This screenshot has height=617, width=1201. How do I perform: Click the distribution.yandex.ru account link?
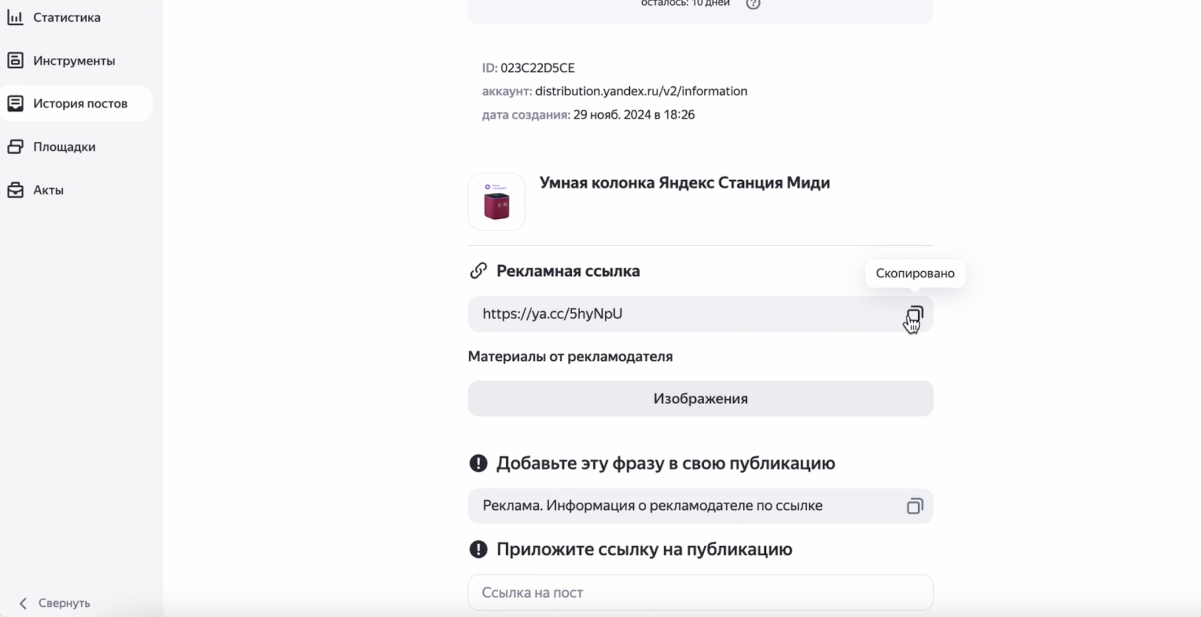[641, 91]
